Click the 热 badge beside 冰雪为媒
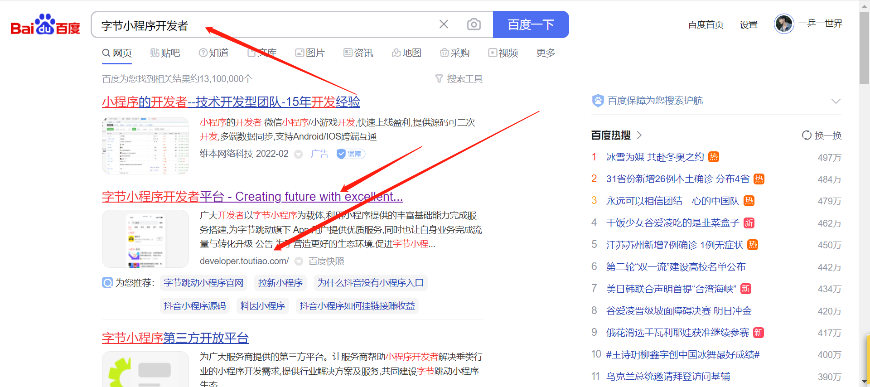Image resolution: width=870 pixels, height=387 pixels. pyautogui.click(x=714, y=157)
